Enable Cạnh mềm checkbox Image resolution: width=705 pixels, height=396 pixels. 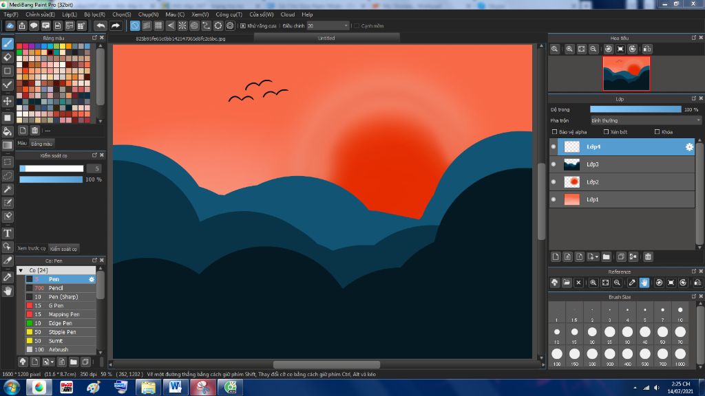[357, 26]
